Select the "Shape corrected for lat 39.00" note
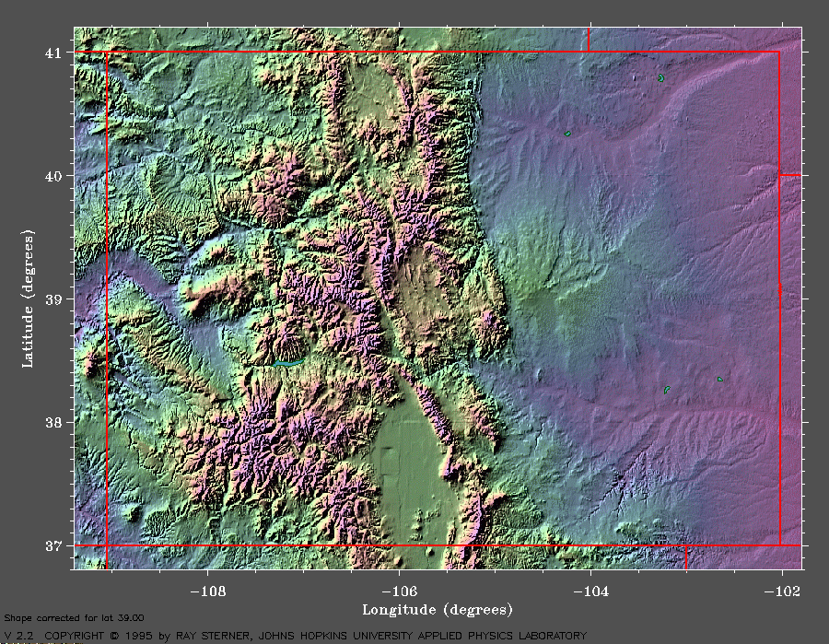Viewport: 829px width, 644px height. coord(74,618)
